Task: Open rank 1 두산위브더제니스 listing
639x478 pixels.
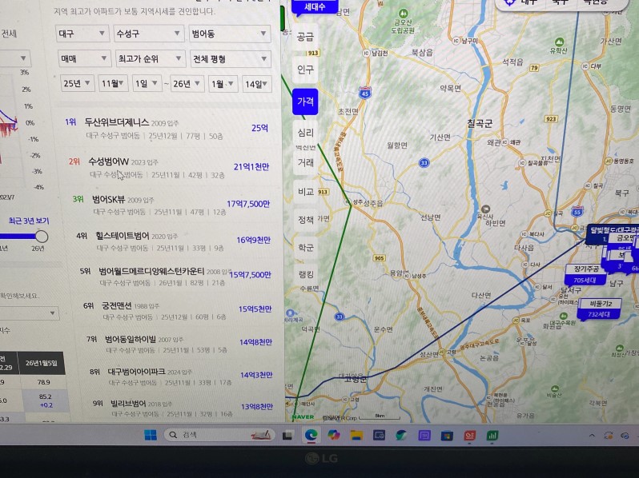Action: click(168, 129)
